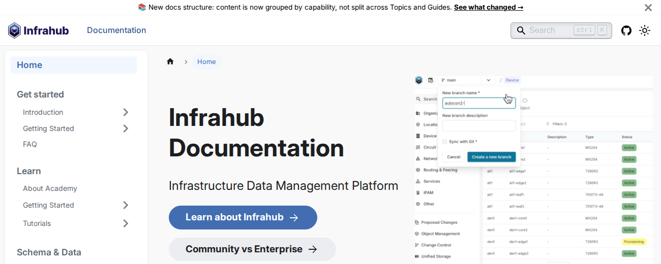This screenshot has height=264, width=661.
Task: Toggle the light/dark mode sun icon
Action: [x=645, y=30]
